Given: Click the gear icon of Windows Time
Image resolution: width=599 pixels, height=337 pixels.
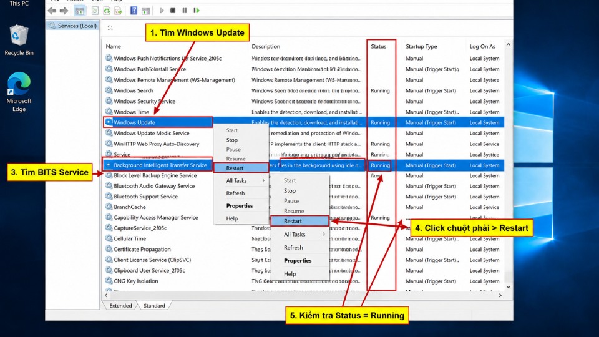Looking at the screenshot, I should [109, 112].
